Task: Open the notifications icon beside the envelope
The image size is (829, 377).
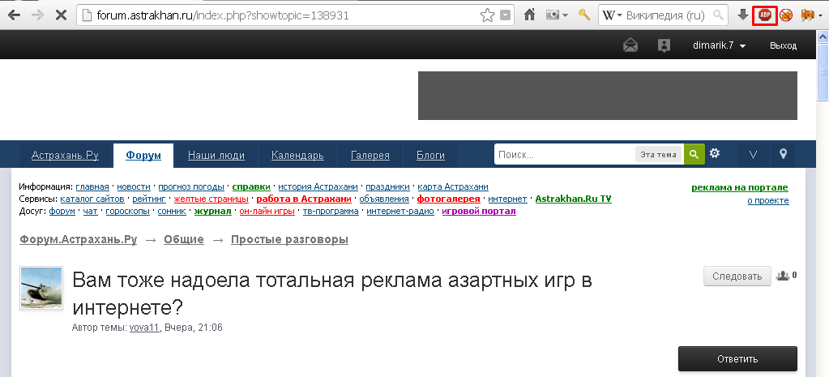Action: [x=664, y=45]
